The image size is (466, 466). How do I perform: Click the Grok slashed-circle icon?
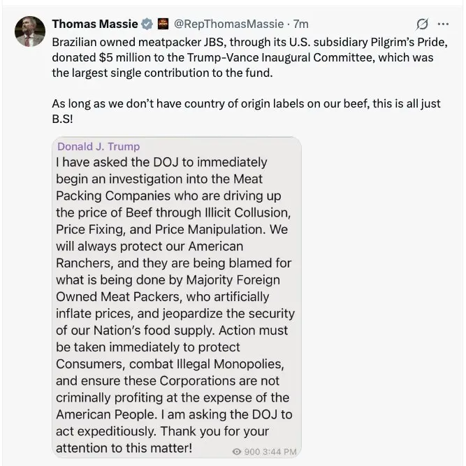coord(422,24)
